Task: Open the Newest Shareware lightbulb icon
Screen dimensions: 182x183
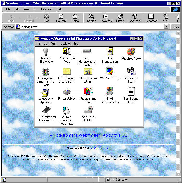Action: point(46,52)
